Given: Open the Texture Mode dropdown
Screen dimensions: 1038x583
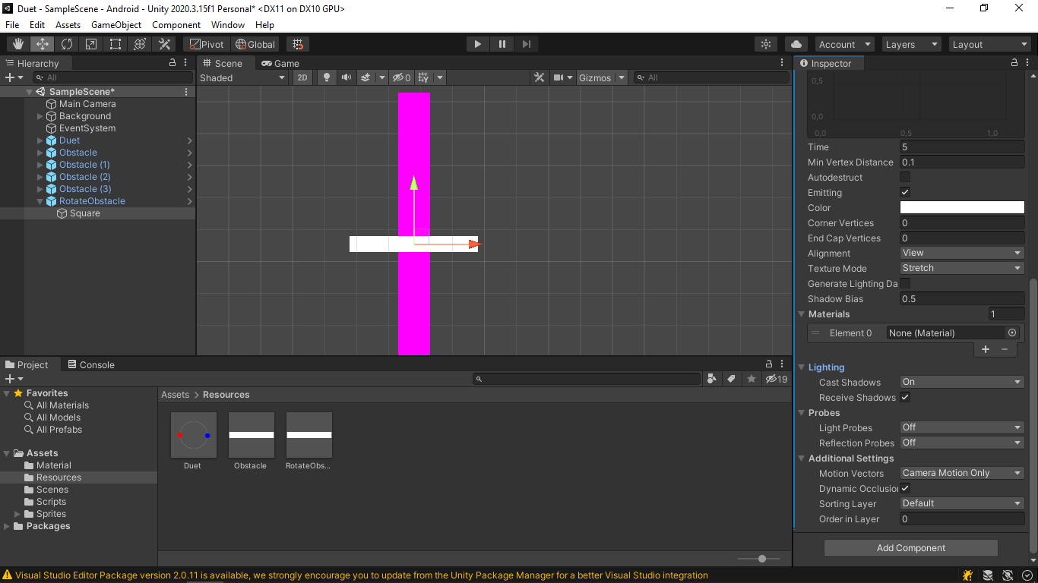Looking at the screenshot, I should click(962, 268).
